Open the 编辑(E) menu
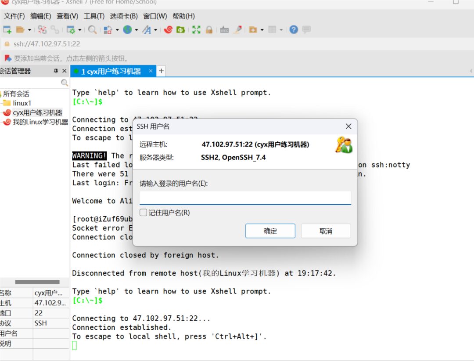This screenshot has width=474, height=361. 41,16
